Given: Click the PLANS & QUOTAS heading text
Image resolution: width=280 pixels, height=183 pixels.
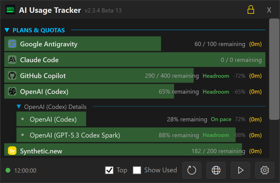Looking at the screenshot, I should tap(39, 30).
